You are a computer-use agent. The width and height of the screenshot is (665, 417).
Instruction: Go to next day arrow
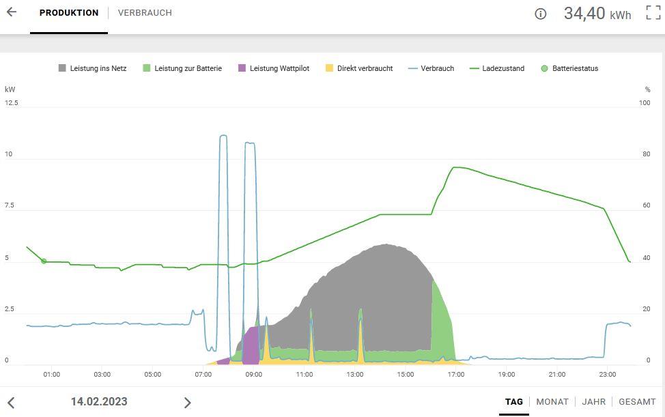tap(188, 403)
